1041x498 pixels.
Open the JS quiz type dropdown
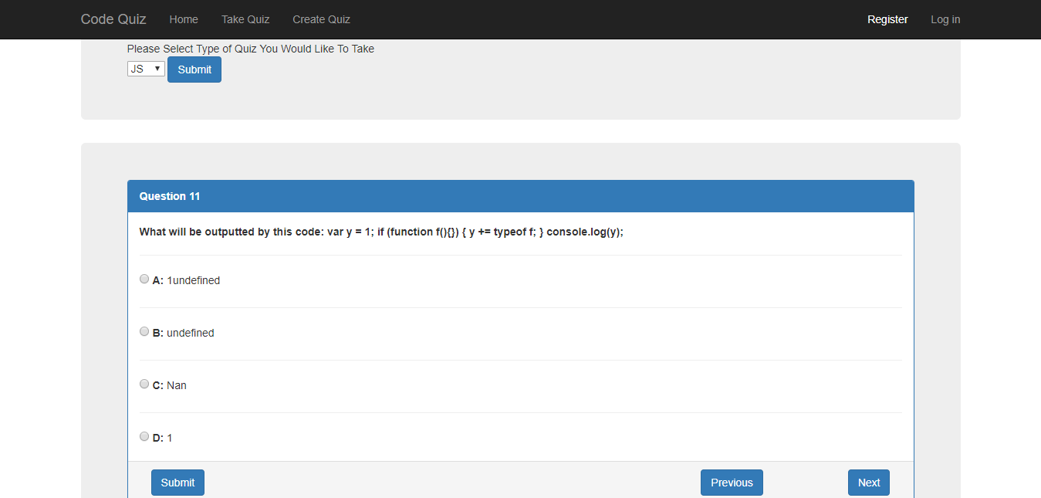coord(146,69)
